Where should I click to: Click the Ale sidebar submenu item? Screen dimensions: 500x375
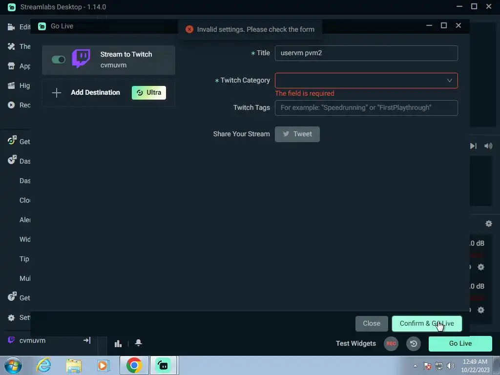pos(25,220)
